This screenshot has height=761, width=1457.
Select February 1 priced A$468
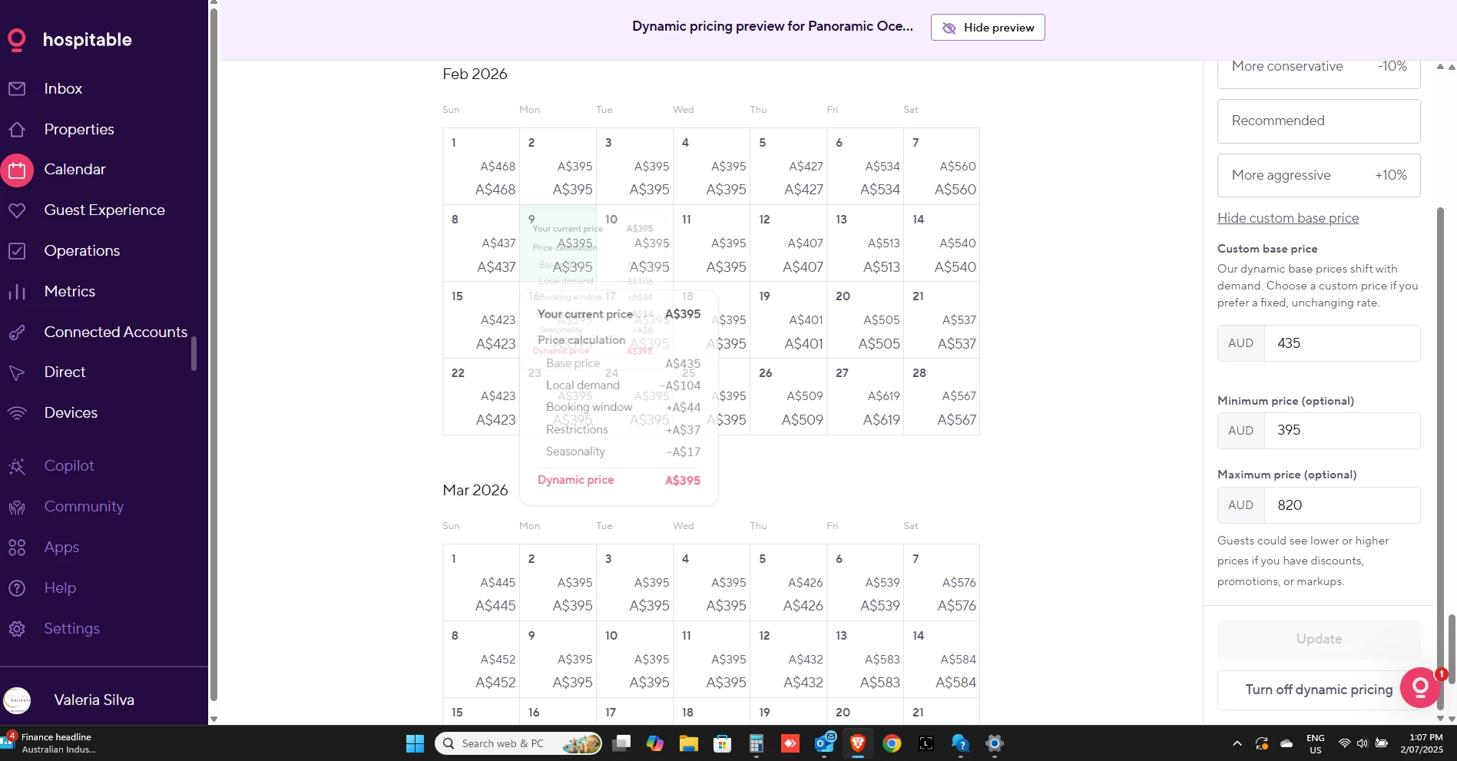481,166
